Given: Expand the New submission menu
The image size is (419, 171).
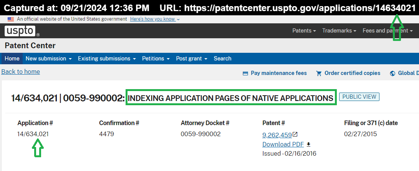Looking at the screenshot, I should point(49,59).
